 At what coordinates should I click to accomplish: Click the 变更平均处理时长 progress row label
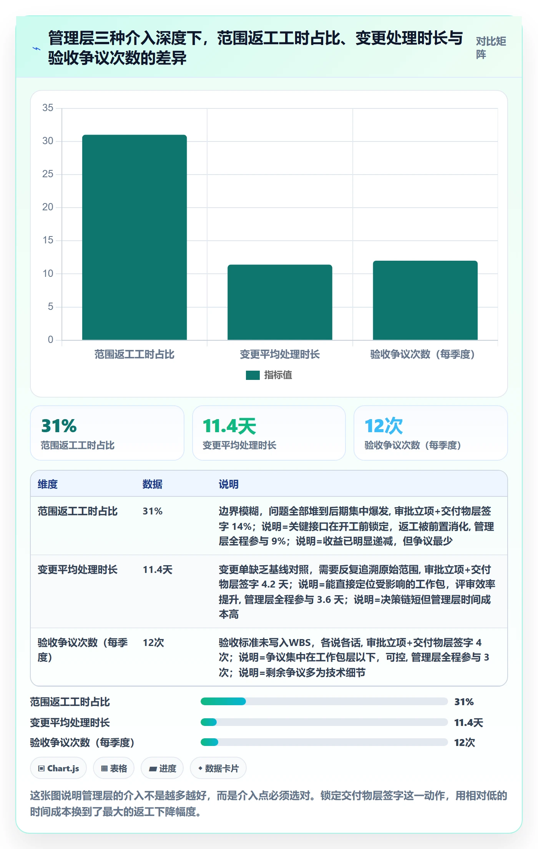coord(70,722)
